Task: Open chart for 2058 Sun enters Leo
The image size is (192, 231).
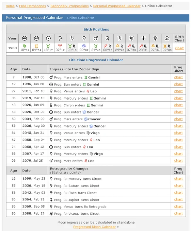Action: tap(178, 147)
